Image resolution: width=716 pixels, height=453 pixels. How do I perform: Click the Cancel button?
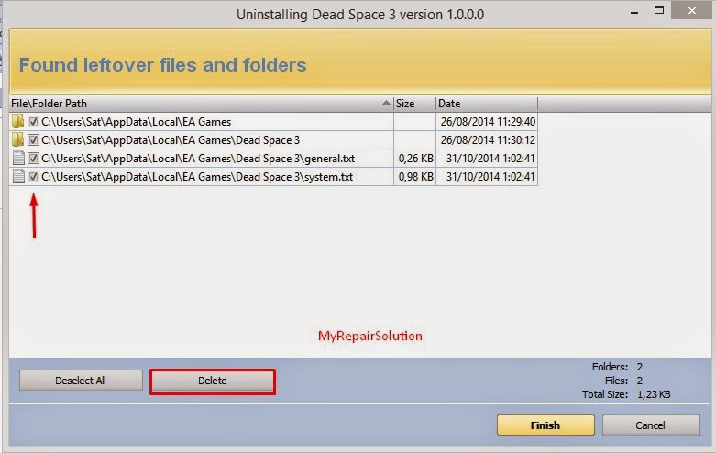(651, 425)
